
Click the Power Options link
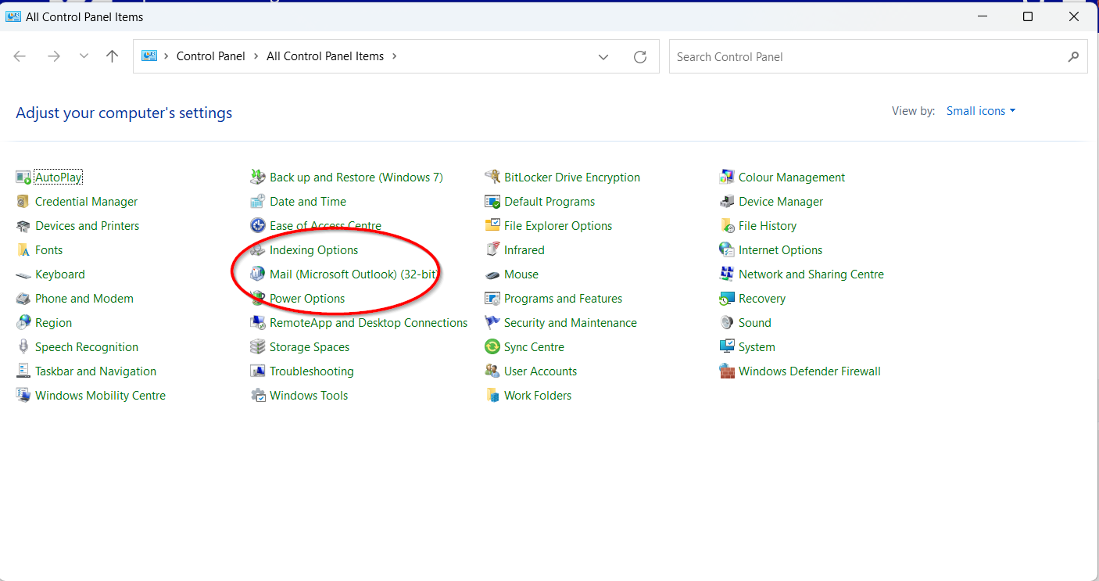tap(307, 299)
